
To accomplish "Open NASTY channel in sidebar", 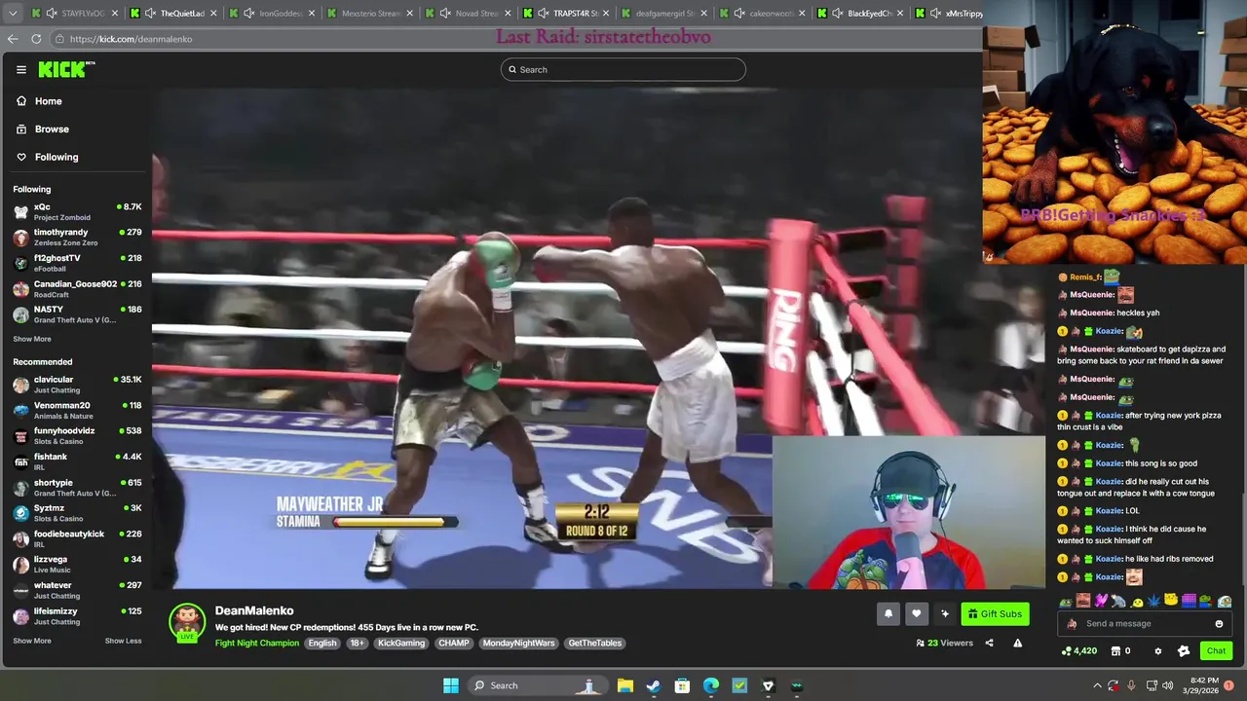I will (76, 314).
